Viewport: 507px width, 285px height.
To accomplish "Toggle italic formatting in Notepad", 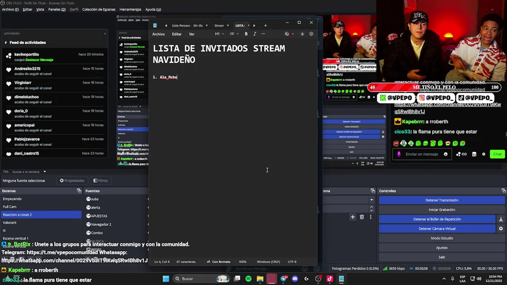I will click(254, 34).
